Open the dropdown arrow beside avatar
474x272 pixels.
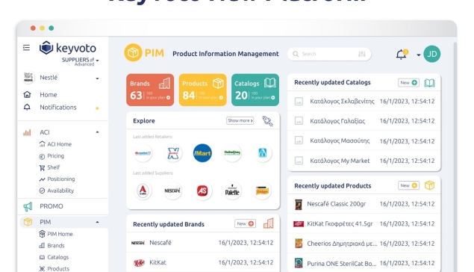(418, 55)
